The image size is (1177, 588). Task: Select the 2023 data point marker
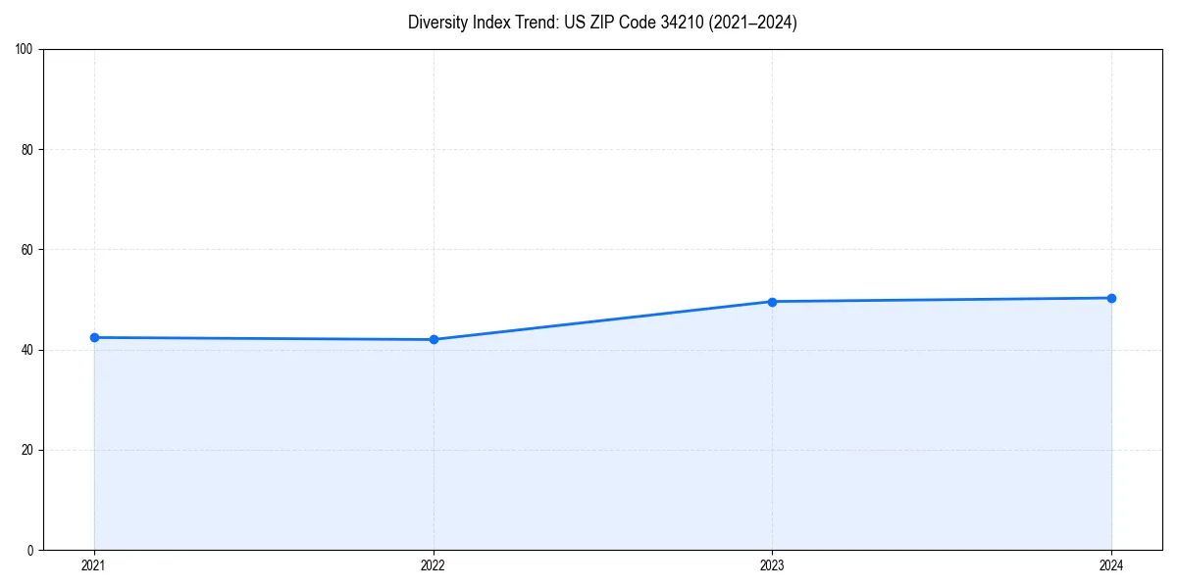[x=772, y=301]
